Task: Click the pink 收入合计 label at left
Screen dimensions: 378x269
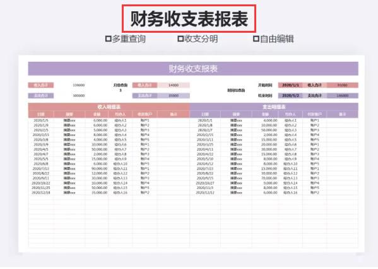Action: (41, 85)
